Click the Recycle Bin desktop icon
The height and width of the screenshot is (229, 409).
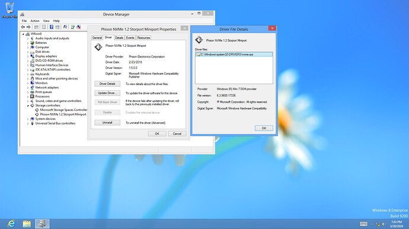[x=9, y=10]
